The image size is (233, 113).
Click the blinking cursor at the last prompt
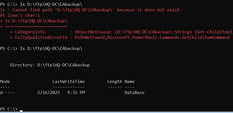click(21, 111)
